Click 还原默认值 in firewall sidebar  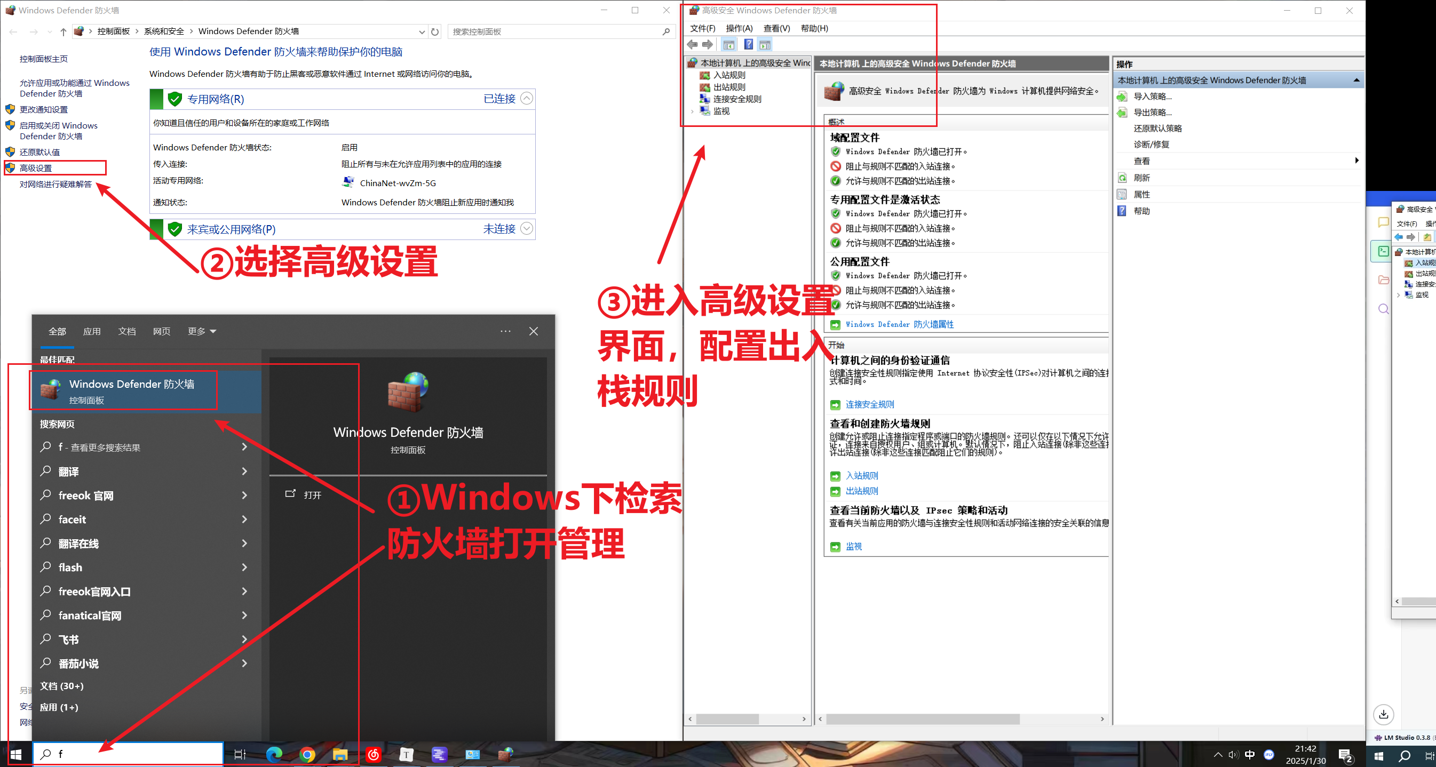pos(39,152)
